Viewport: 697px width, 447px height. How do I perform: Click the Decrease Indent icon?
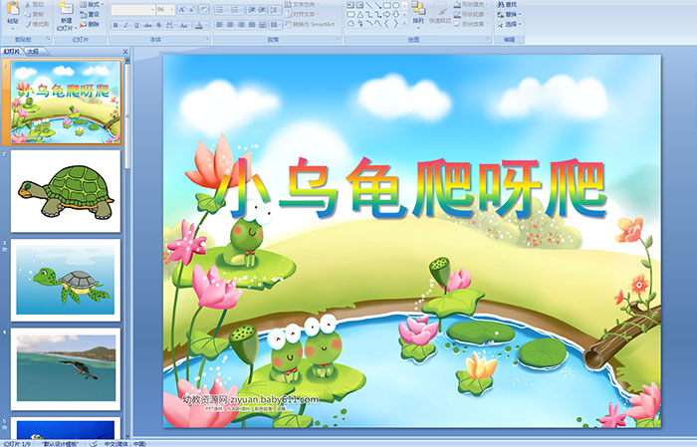coord(252,10)
